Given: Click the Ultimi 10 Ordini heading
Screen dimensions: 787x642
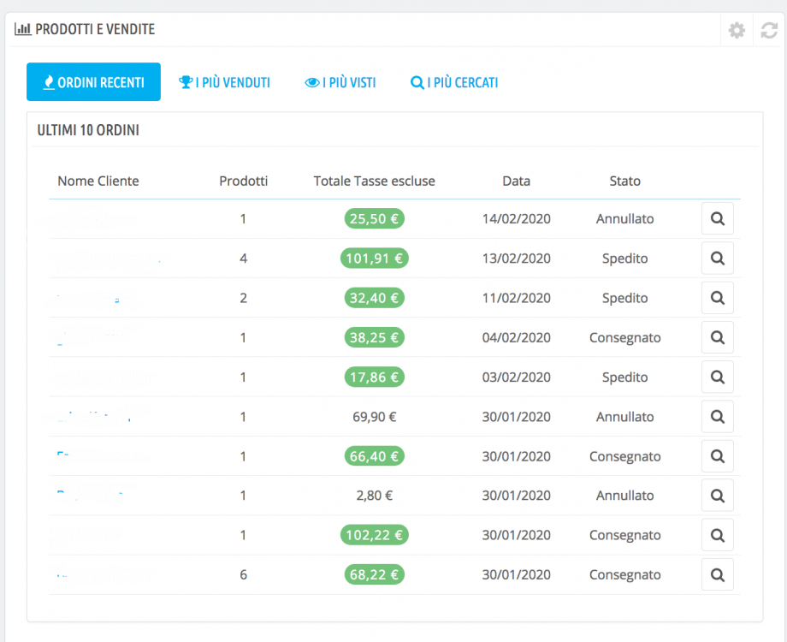Looking at the screenshot, I should coord(88,130).
